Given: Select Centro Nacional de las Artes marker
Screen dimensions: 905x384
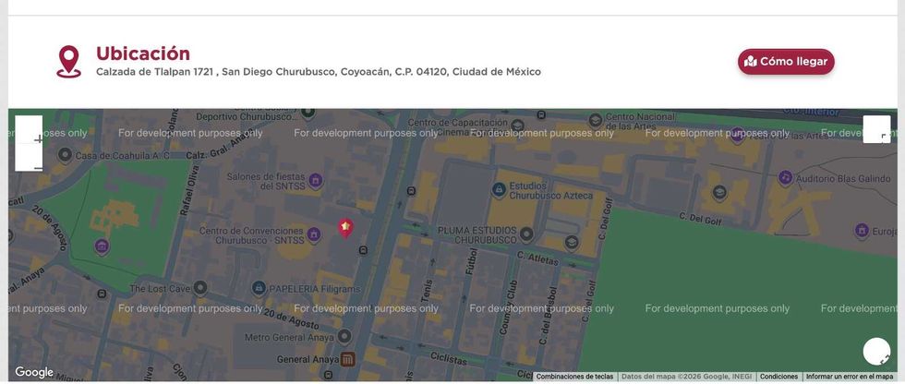Looking at the screenshot, I should coord(595,120).
